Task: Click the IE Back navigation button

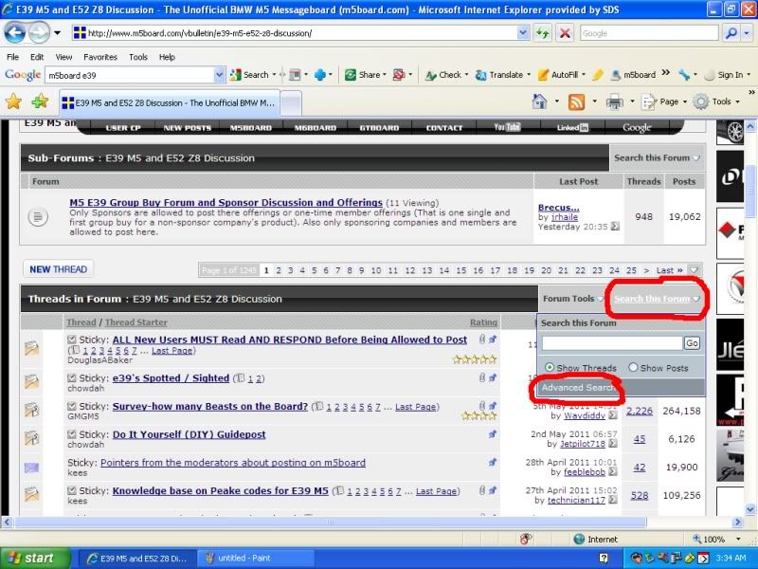Action: coord(14,32)
